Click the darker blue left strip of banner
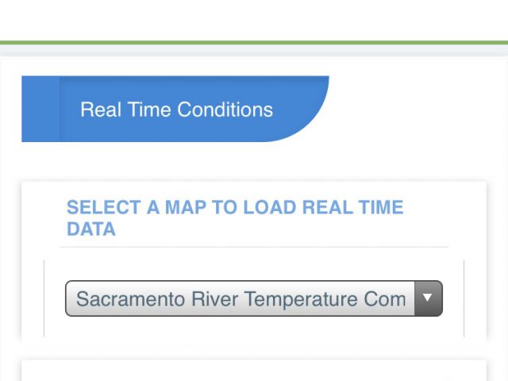 coord(40,109)
